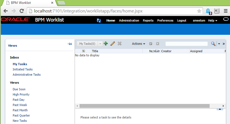Open the Administration menu item

[129, 20]
